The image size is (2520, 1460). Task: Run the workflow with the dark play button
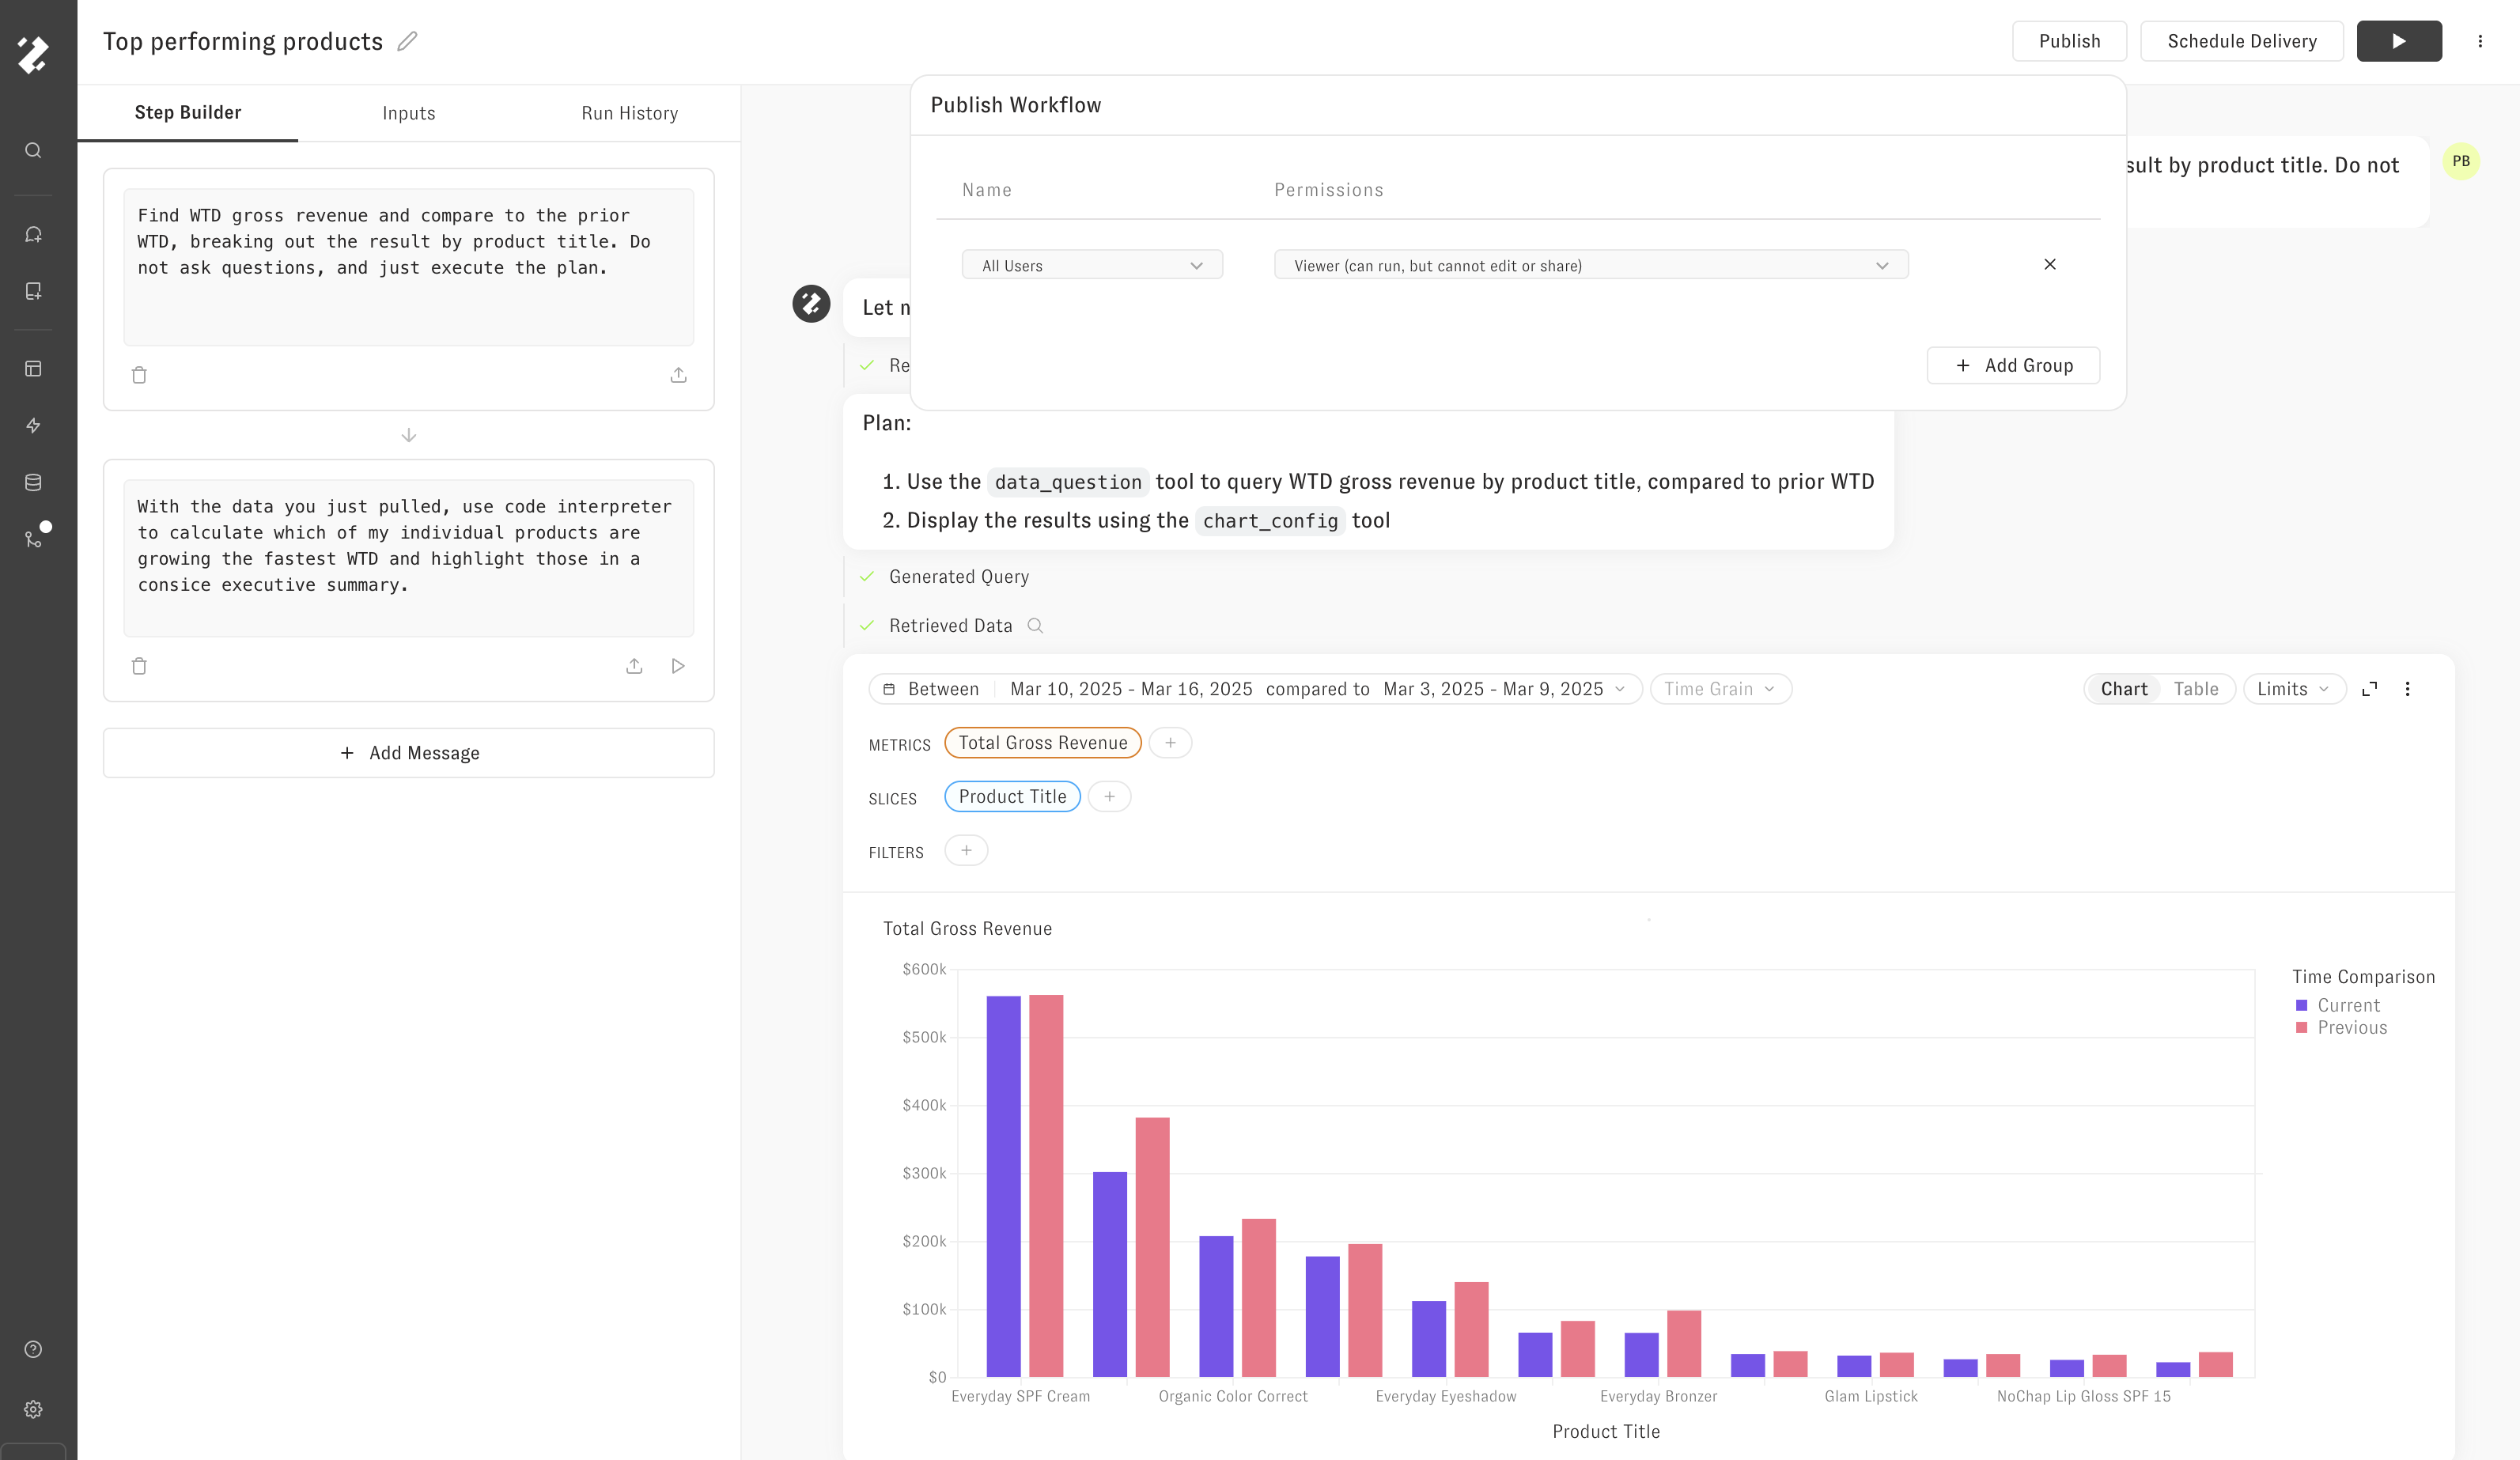pos(2399,41)
